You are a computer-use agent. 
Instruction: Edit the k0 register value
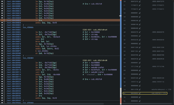tap(140, 70)
